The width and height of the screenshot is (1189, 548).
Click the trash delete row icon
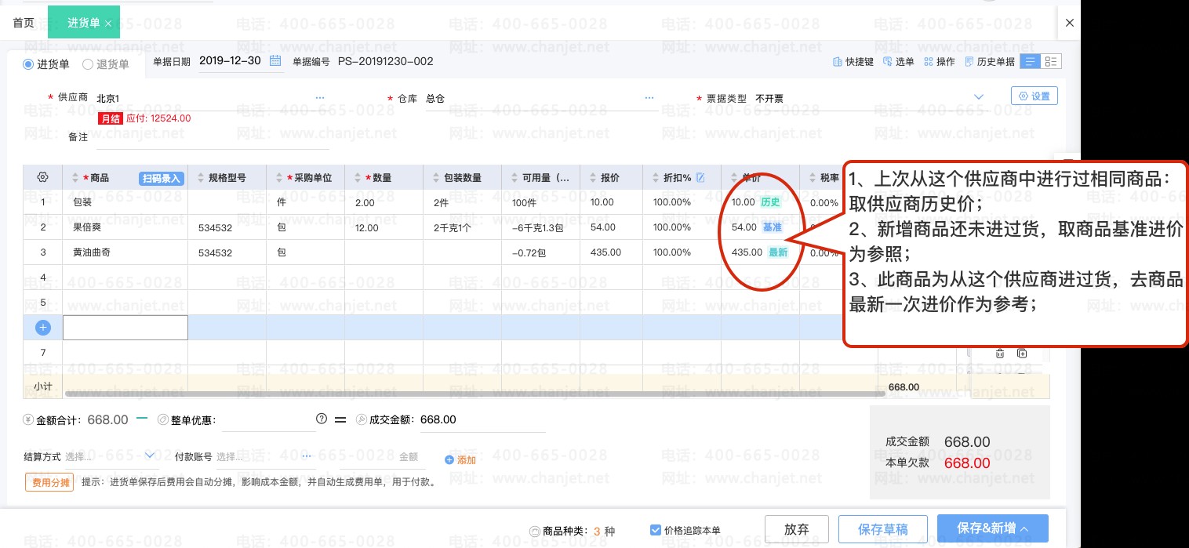1000,354
